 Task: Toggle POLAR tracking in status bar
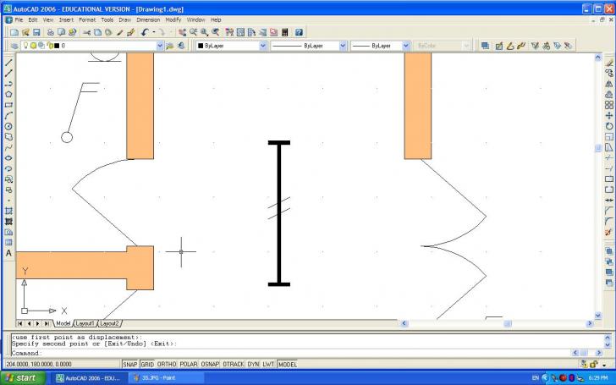pyautogui.click(x=189, y=364)
